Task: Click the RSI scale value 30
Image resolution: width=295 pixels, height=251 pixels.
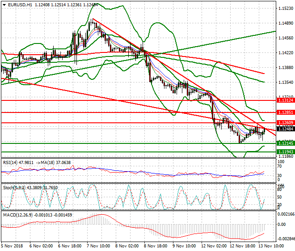Action: click(279, 176)
